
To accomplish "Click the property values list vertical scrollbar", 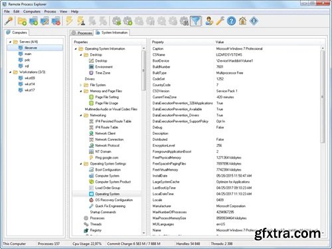I will click(x=323, y=97).
